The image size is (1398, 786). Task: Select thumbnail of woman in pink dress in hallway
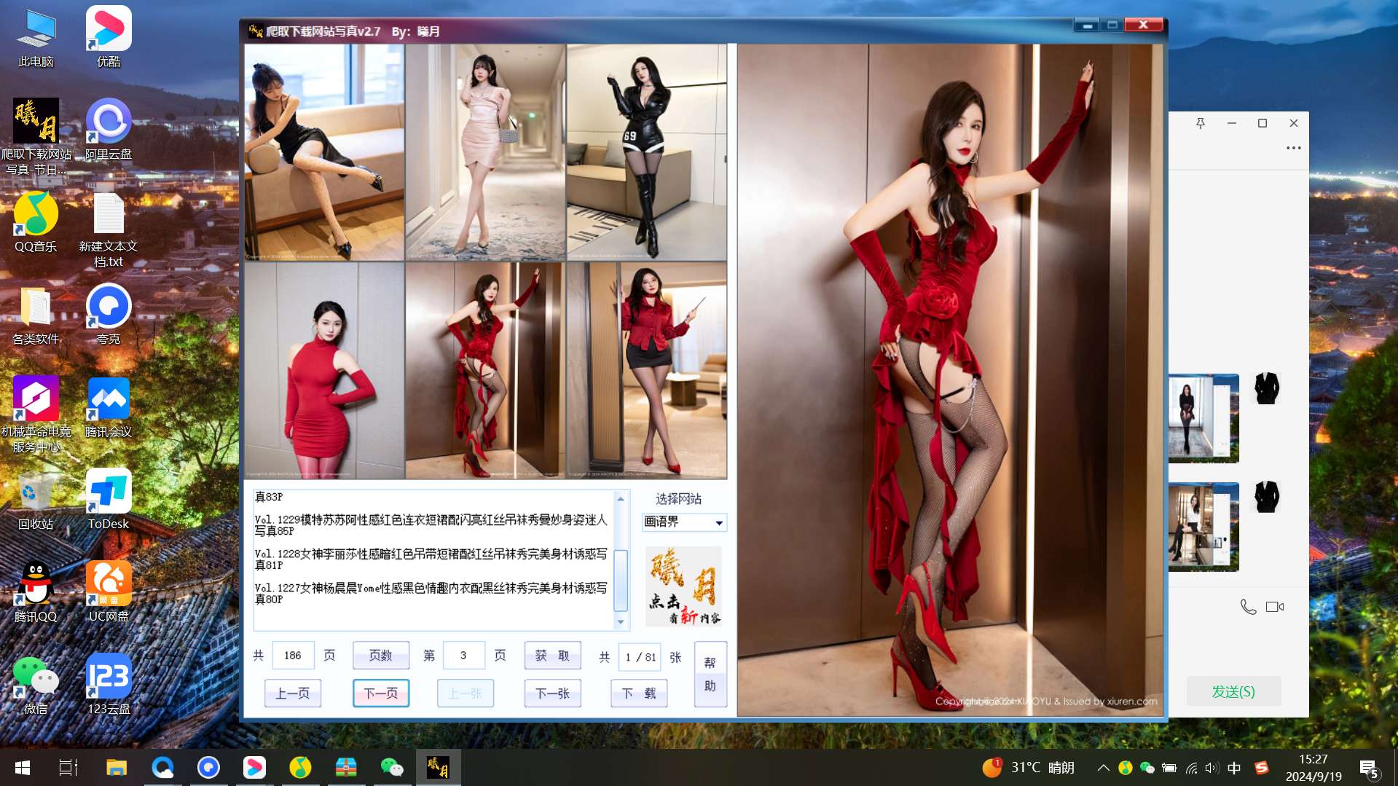pos(485,152)
